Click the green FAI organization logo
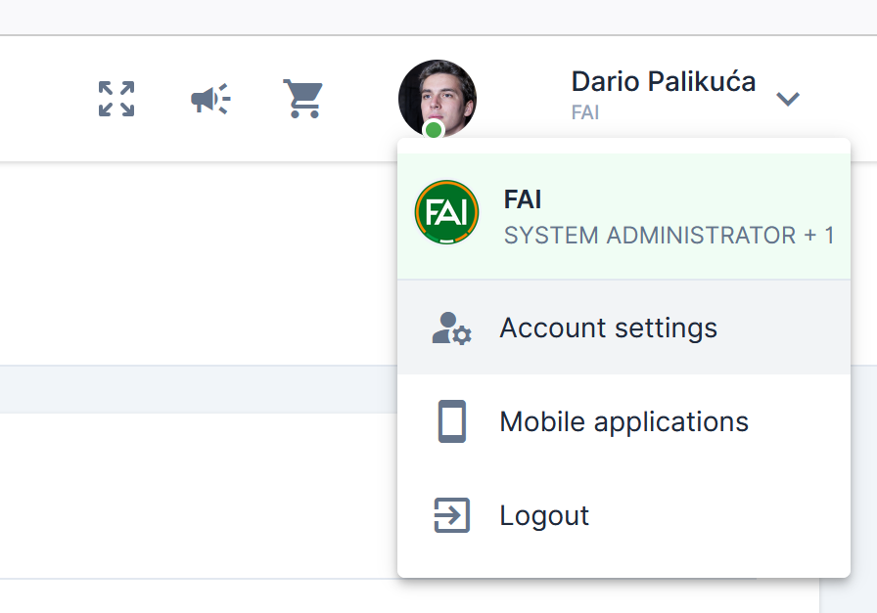Screen dimensions: 877x613 click(446, 211)
